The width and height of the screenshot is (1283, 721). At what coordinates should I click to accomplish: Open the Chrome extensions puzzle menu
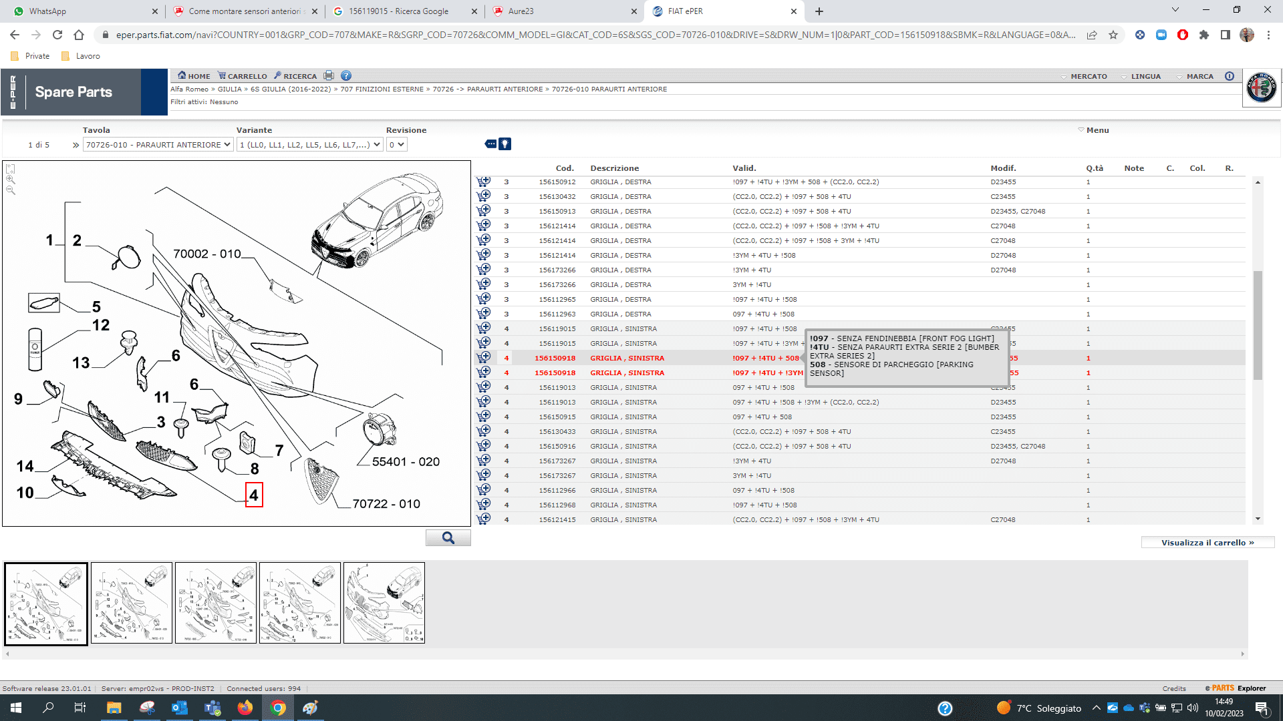pyautogui.click(x=1204, y=35)
